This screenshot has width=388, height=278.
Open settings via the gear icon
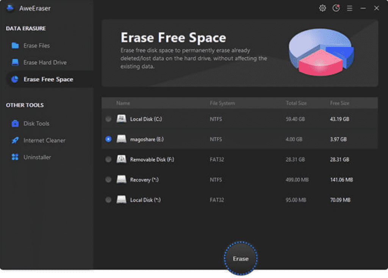pos(322,8)
